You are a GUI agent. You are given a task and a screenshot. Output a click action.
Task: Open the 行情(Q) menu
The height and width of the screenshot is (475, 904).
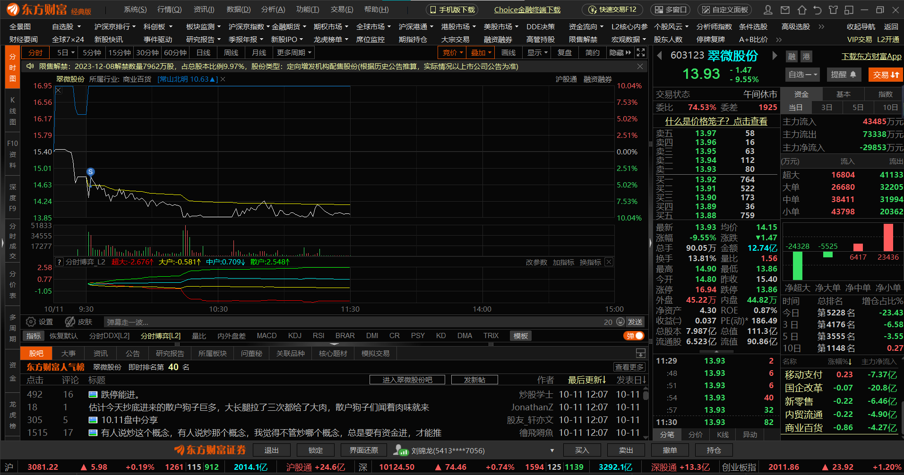point(170,9)
